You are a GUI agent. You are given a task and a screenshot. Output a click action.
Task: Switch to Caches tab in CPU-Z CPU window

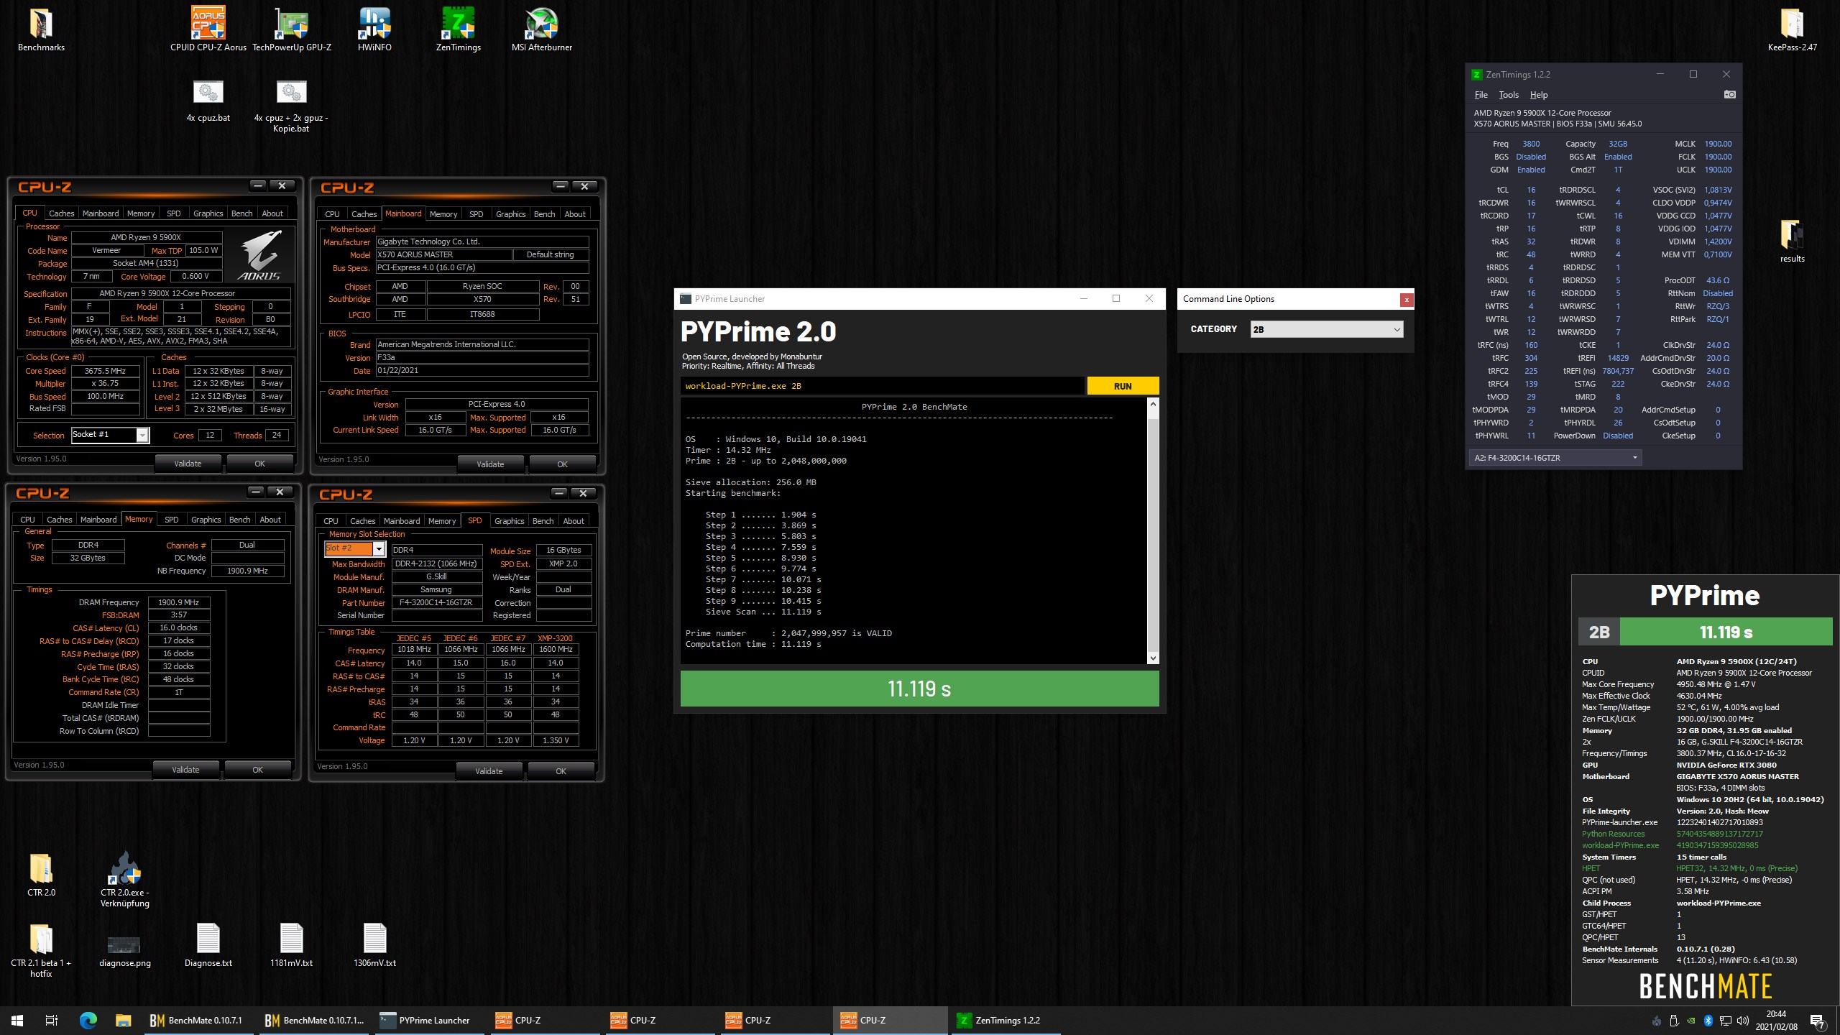(x=61, y=213)
